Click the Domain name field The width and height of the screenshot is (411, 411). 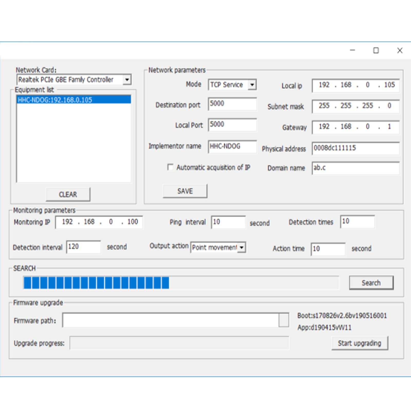(356, 168)
